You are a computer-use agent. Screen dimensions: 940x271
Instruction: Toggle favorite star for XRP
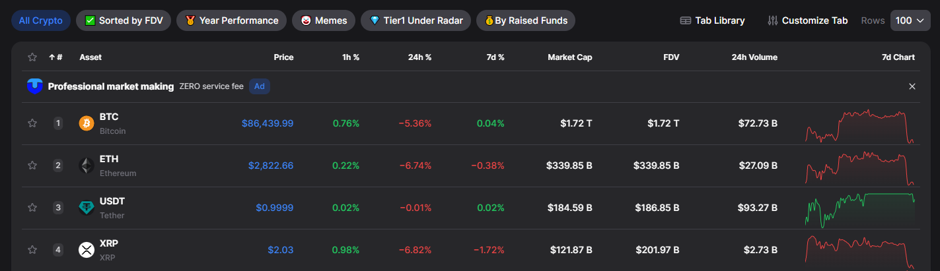pyautogui.click(x=32, y=250)
